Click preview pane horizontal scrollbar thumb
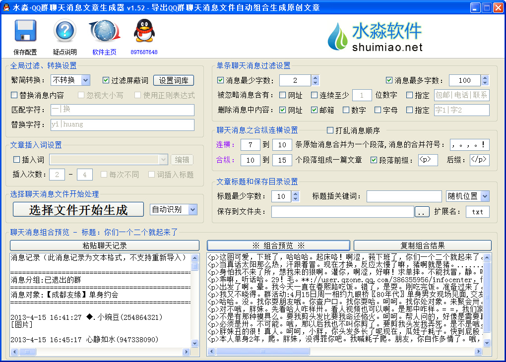 pos(263,352)
